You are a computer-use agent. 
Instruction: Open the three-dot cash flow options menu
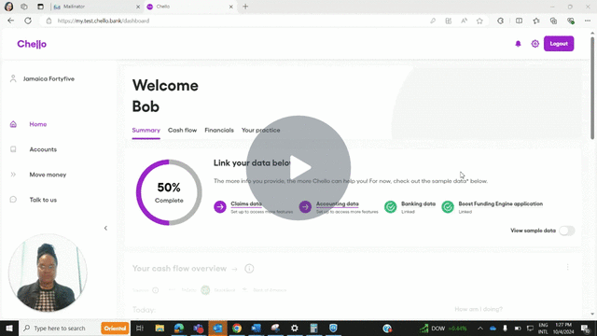[568, 267]
